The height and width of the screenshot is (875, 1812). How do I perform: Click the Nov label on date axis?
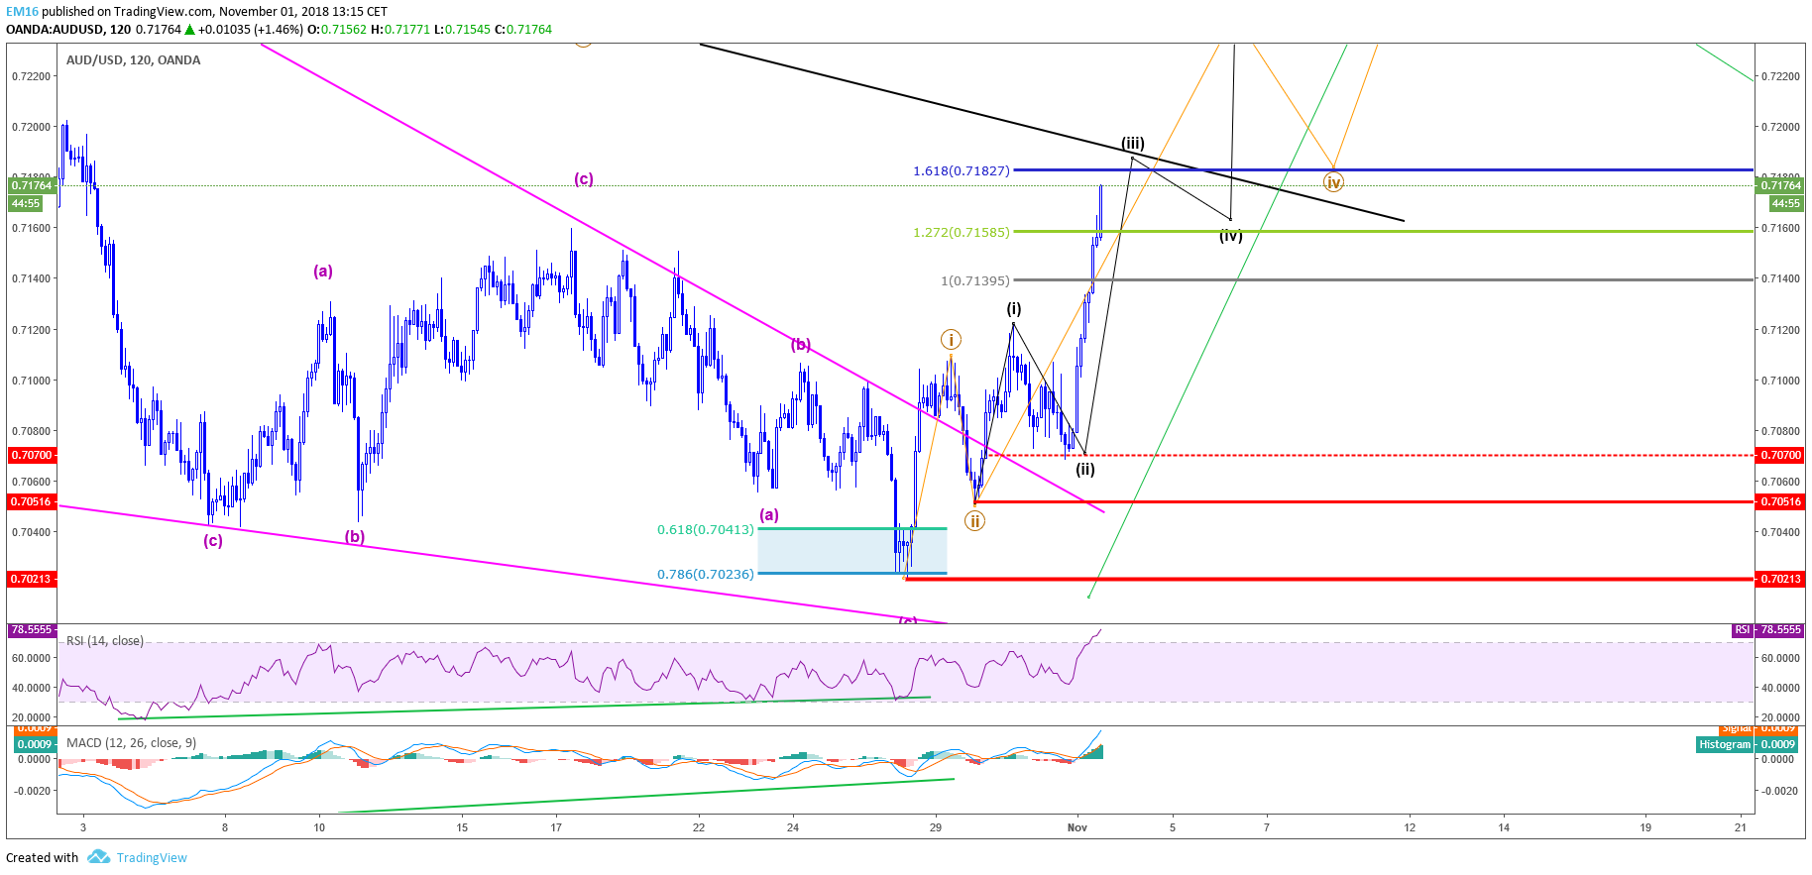(x=1077, y=827)
